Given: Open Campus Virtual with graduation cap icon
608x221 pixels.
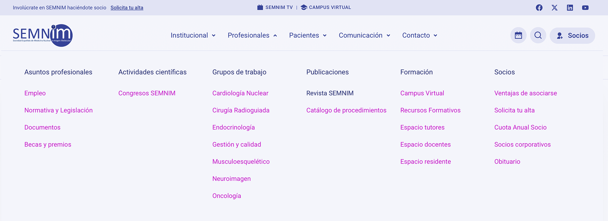Looking at the screenshot, I should click(326, 8).
